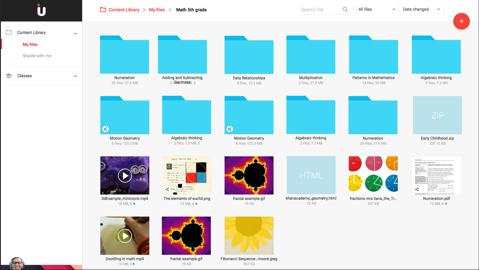479x270 pixels.
Task: Click the Early Childhood.zip file name
Action: point(437,138)
